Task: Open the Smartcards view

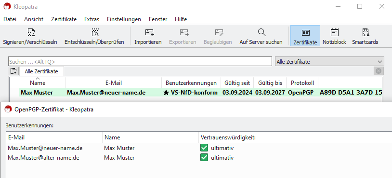Action: 365,36
